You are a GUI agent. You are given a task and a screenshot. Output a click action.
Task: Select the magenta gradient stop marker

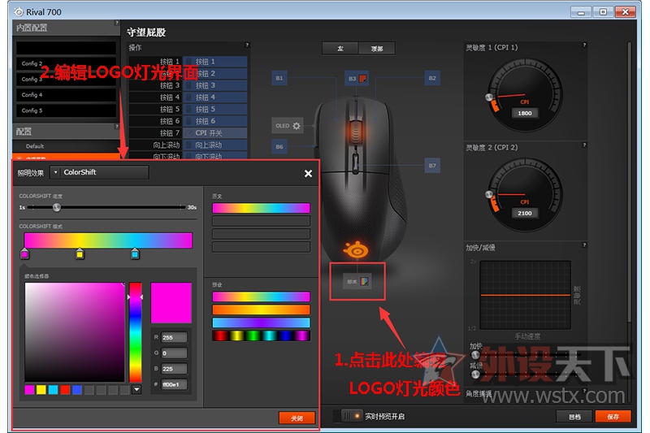[x=24, y=253]
